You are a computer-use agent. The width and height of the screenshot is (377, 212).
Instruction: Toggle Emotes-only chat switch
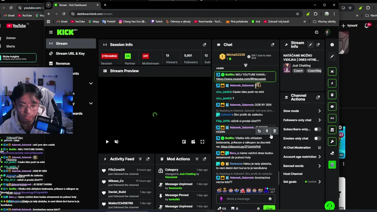[317, 138]
